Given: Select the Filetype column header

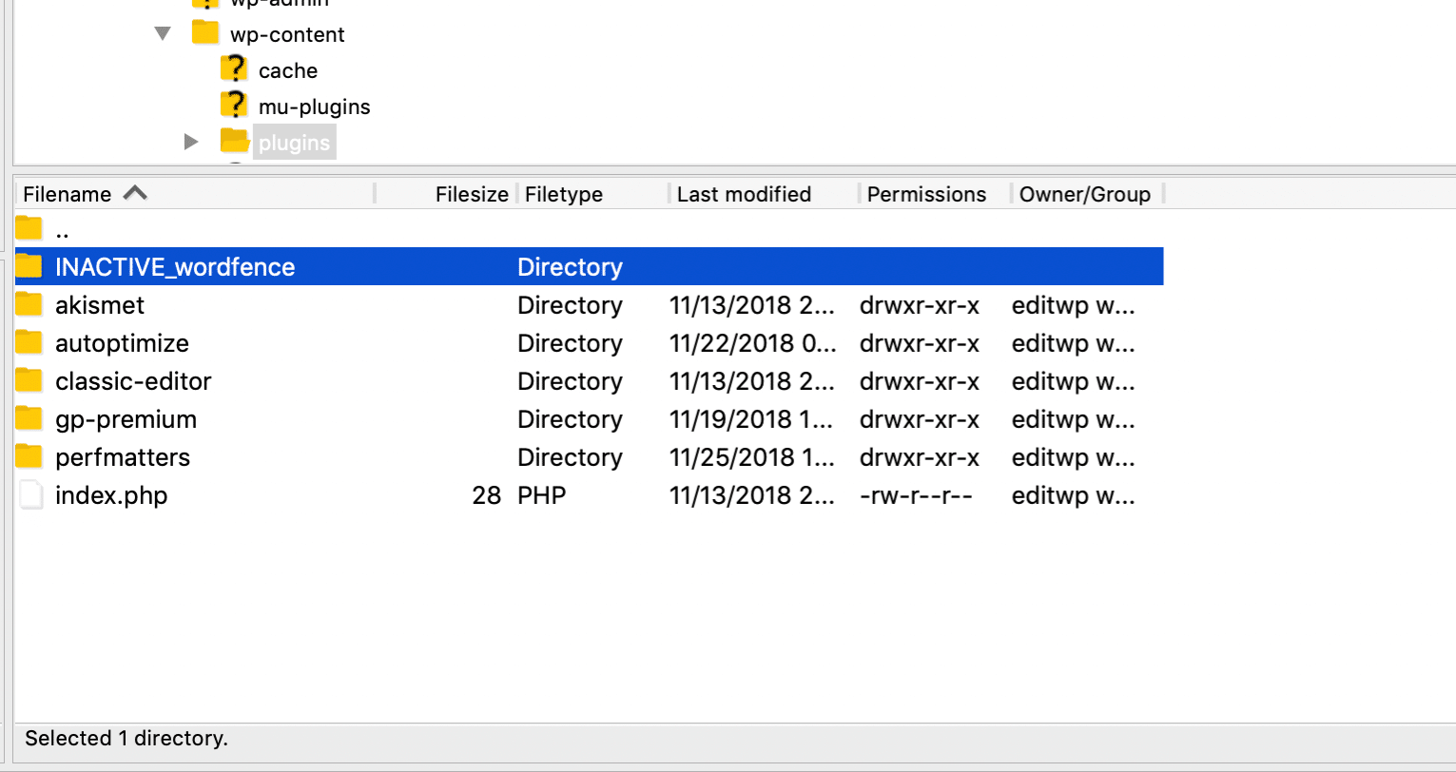Looking at the screenshot, I should coord(564,193).
